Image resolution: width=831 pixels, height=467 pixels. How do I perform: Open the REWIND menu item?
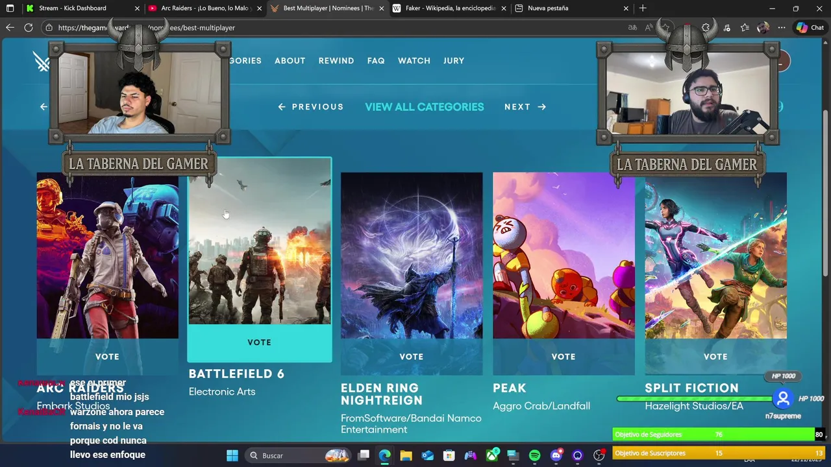336,60
